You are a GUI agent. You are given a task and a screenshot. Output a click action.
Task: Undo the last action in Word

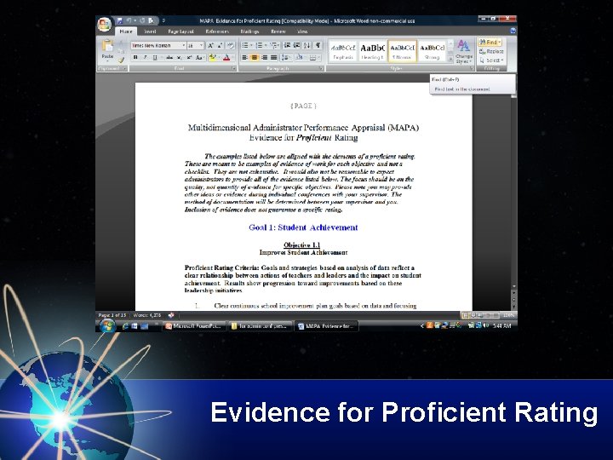click(129, 20)
